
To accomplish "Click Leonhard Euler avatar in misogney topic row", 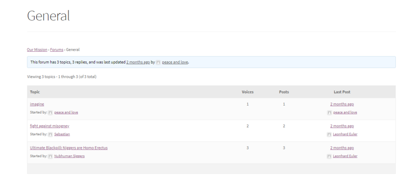I will (329, 135).
